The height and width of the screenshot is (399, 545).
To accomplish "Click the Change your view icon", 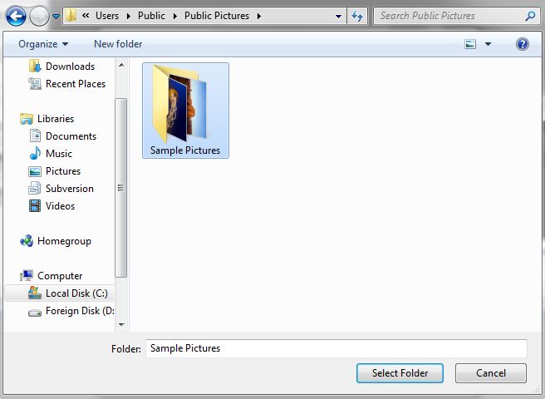I will pyautogui.click(x=470, y=44).
